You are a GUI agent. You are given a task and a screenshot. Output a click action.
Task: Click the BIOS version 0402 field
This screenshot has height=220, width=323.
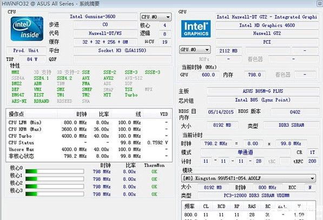tap(295, 112)
